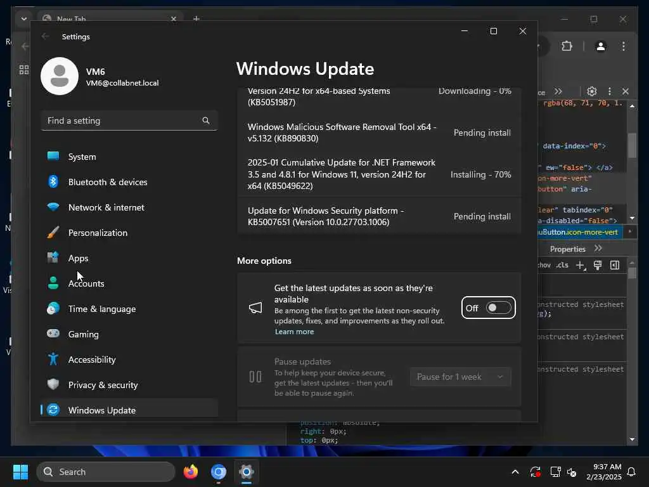The height and width of the screenshot is (487, 649).
Task: Click the VM6@collabnet.local account email
Action: click(122, 83)
